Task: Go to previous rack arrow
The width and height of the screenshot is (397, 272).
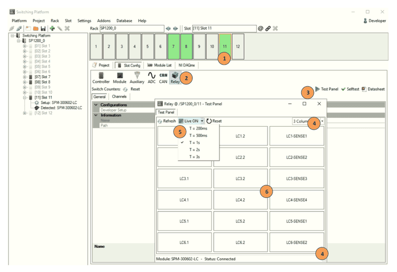Action: point(168,28)
